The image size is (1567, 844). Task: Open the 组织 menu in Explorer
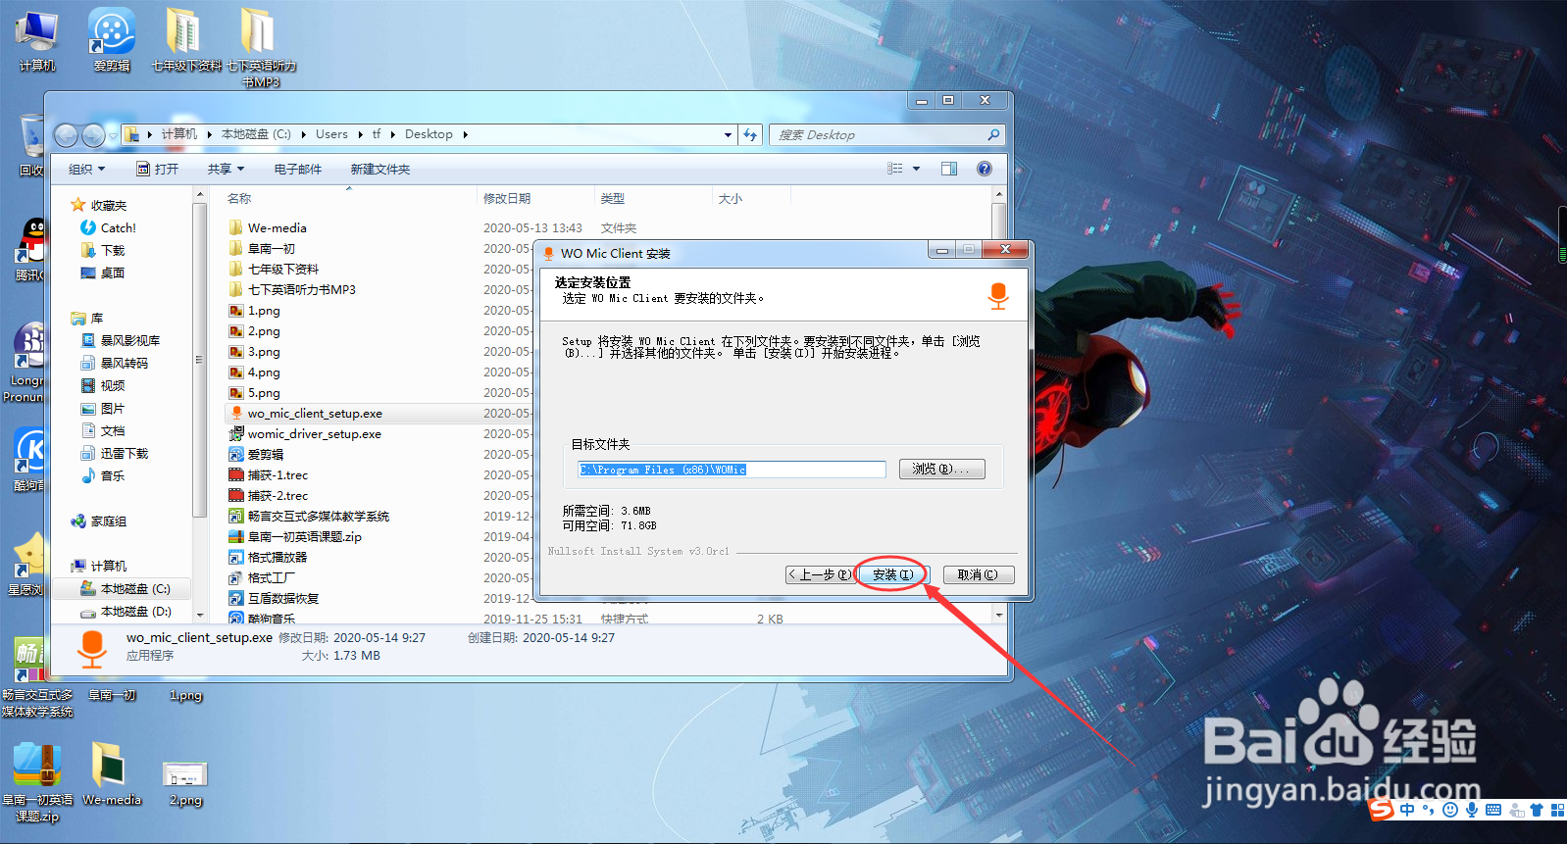pos(86,169)
